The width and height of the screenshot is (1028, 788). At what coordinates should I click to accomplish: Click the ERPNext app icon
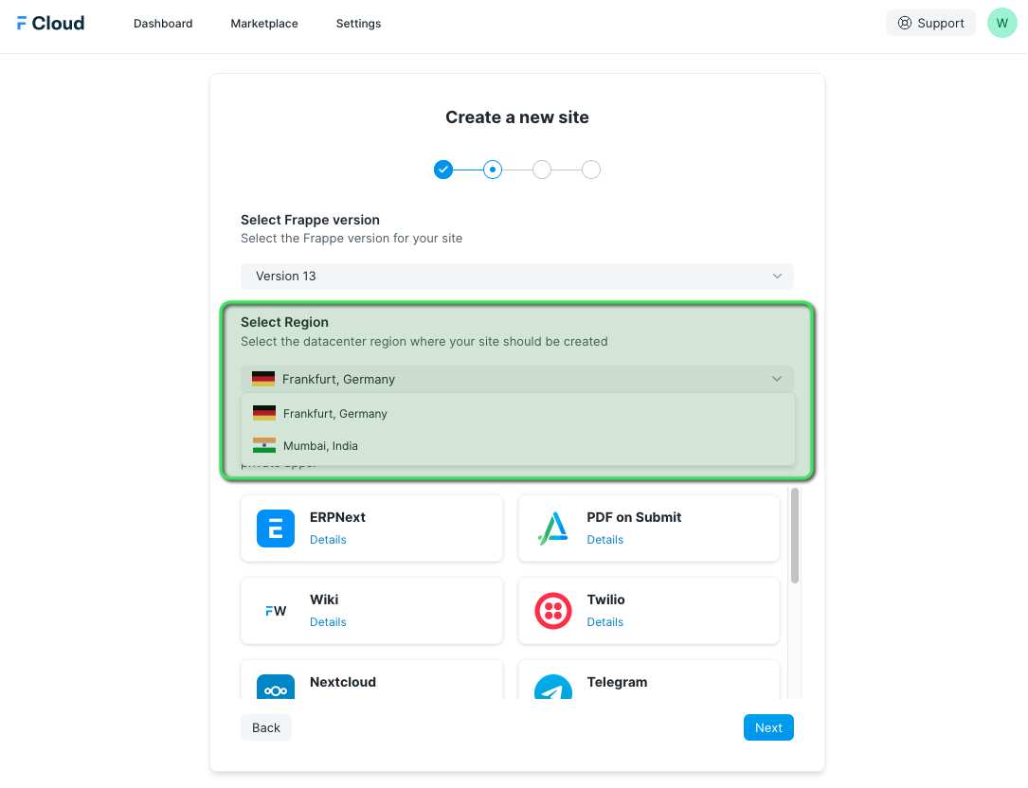click(276, 528)
